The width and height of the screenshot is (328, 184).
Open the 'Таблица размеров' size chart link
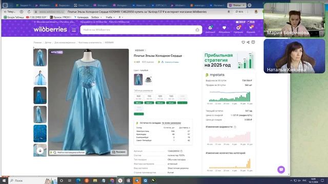[143, 90]
